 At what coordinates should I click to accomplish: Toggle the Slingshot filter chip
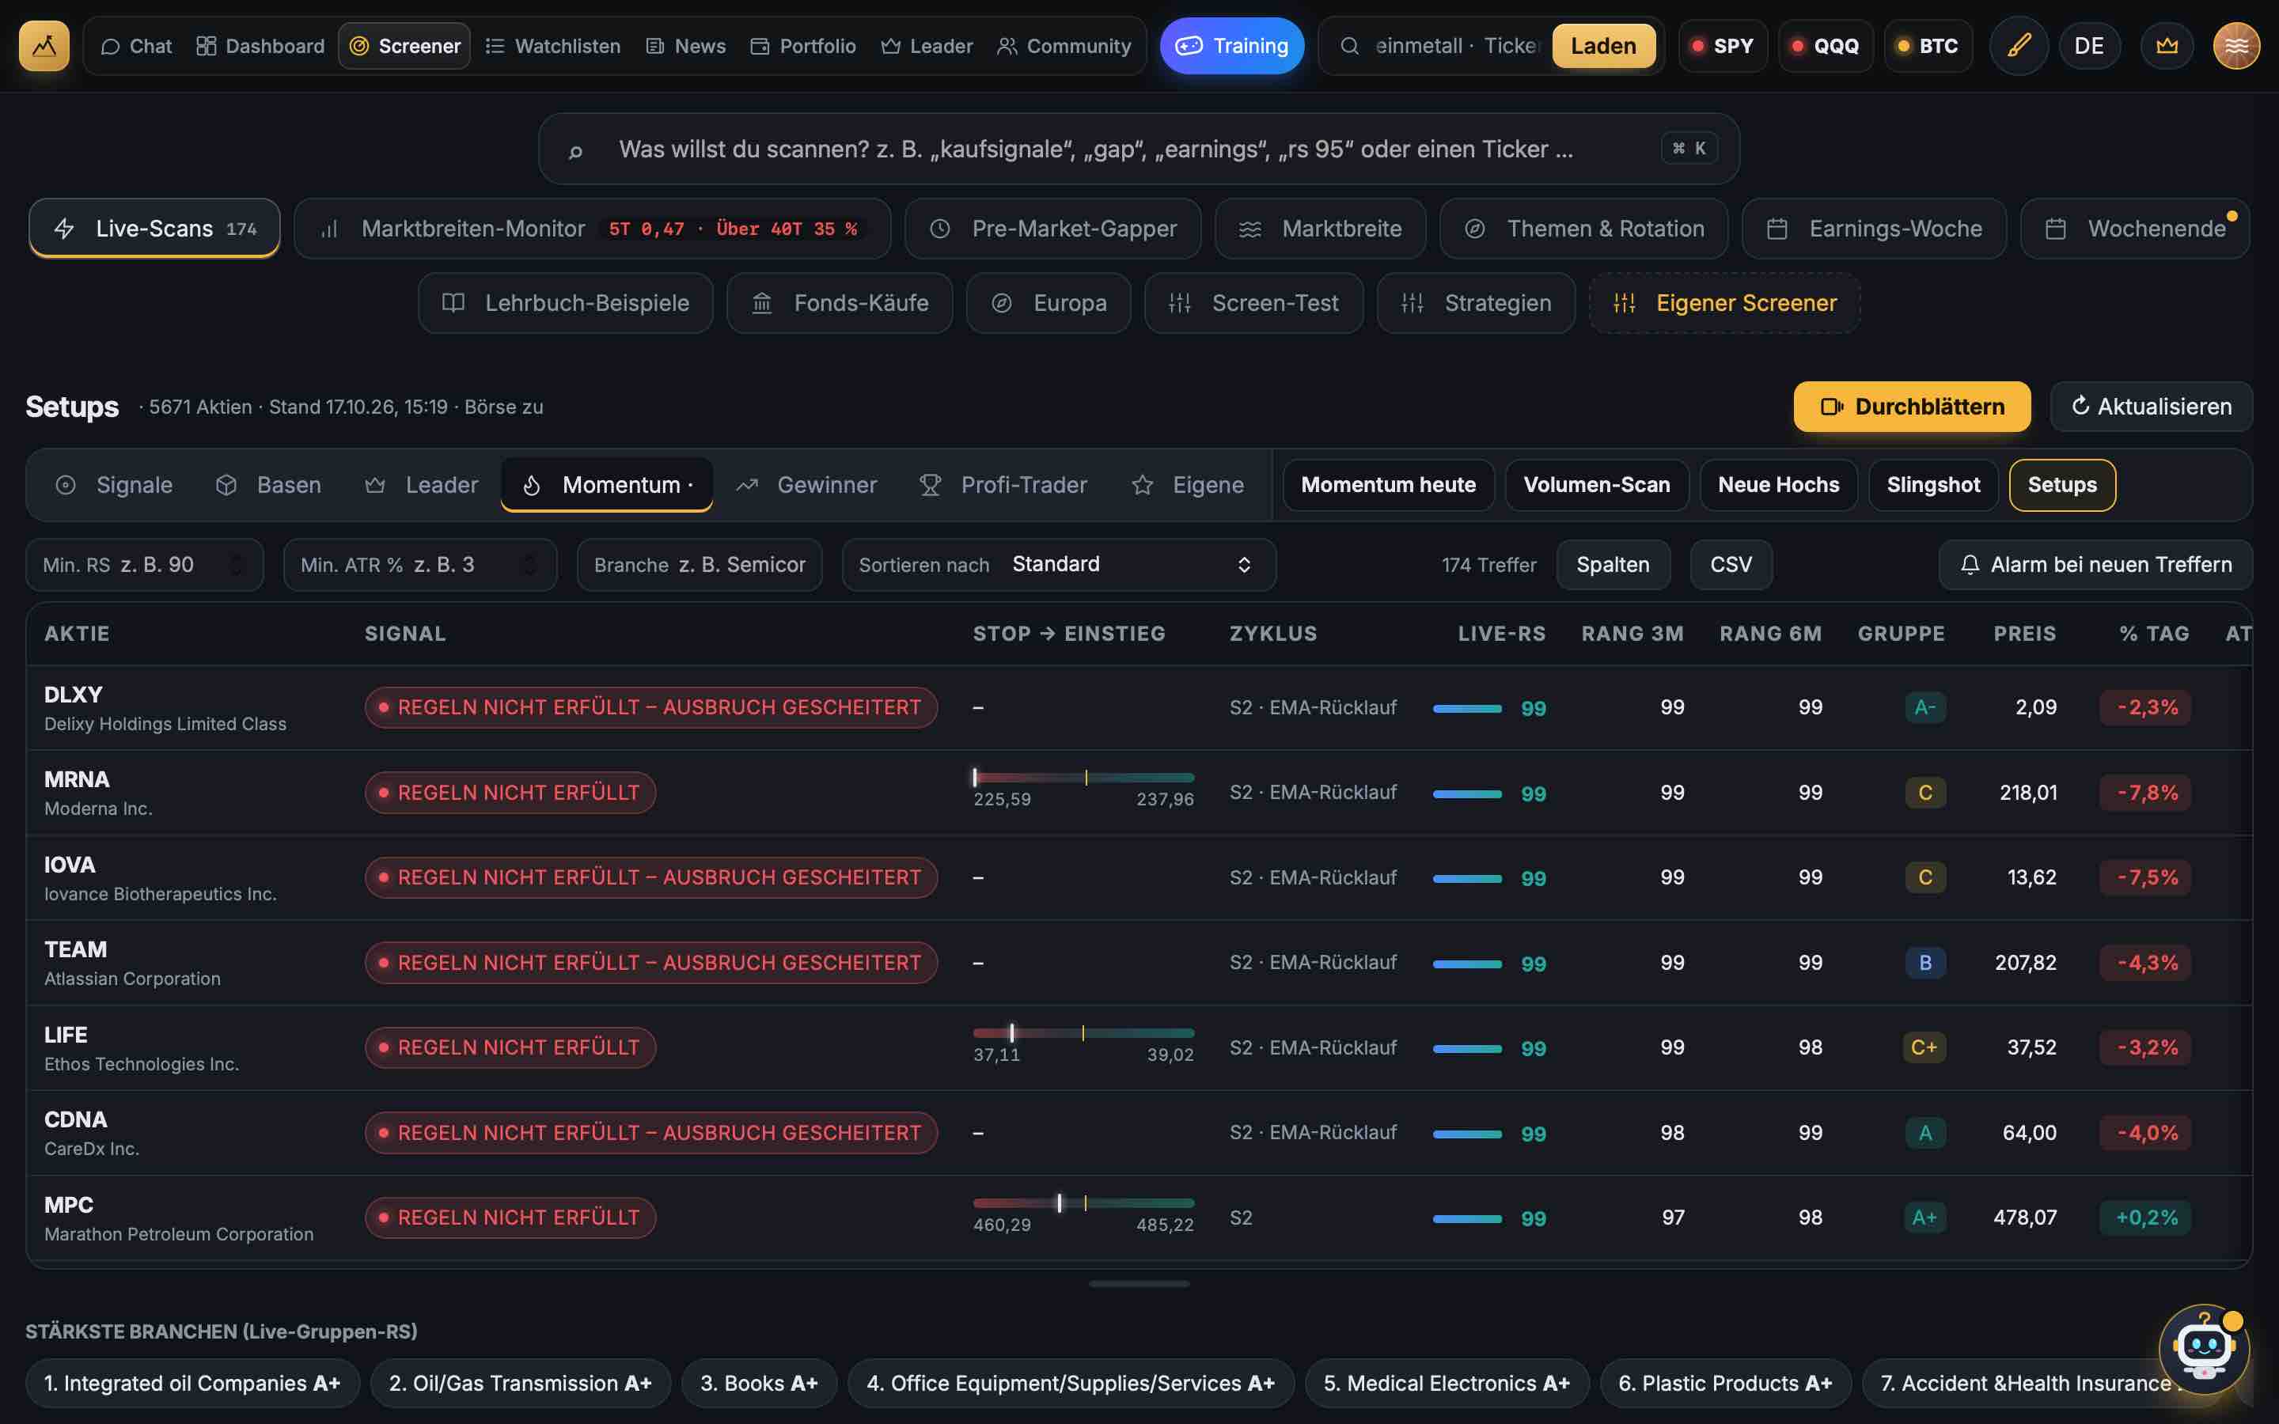click(x=1932, y=484)
